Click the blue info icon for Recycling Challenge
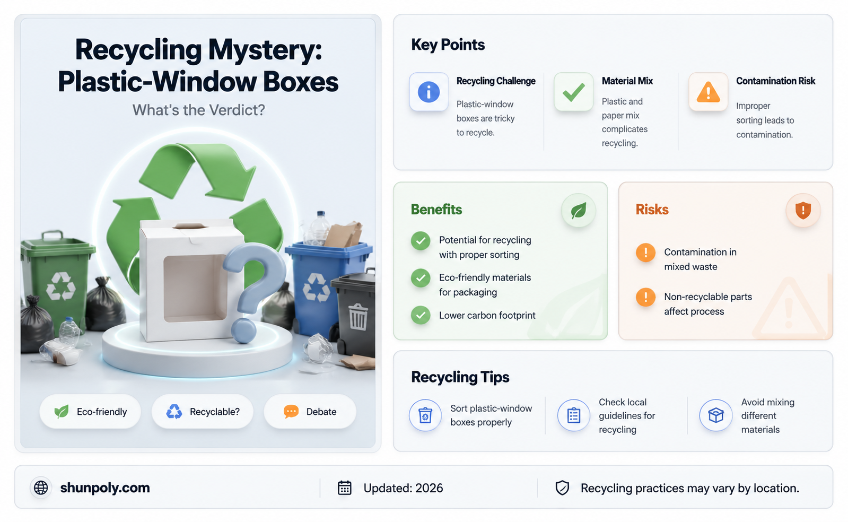This screenshot has width=848, height=522. (429, 92)
